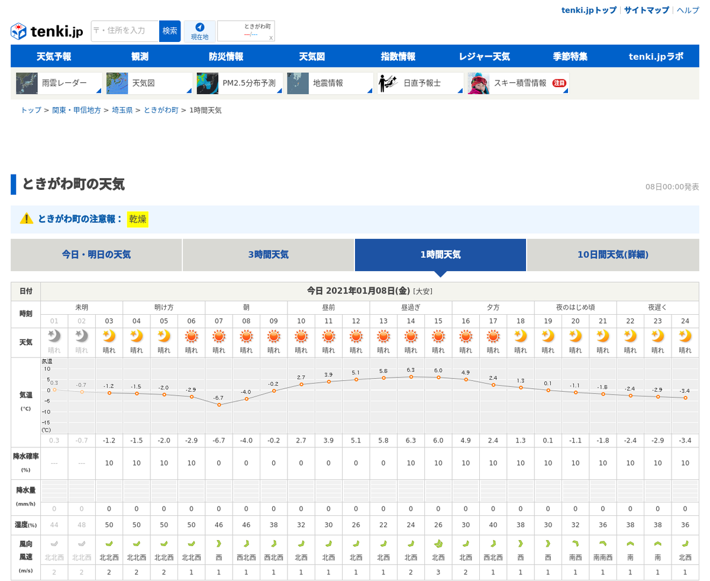Screen dimensions: 710x581
Task: Click the 15時 wind direction arrow icon
Action: (438, 543)
